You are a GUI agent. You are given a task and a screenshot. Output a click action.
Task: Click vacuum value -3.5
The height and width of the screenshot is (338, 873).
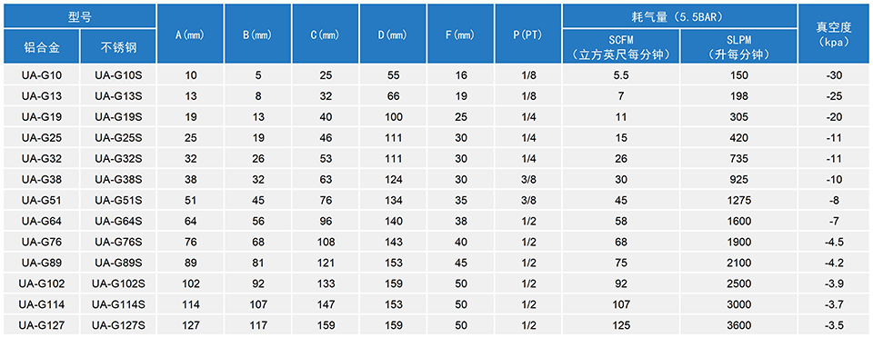coord(834,326)
